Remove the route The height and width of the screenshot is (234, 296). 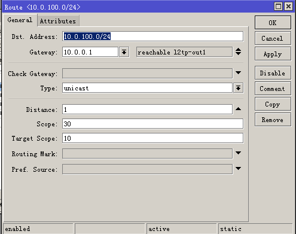[273, 120]
